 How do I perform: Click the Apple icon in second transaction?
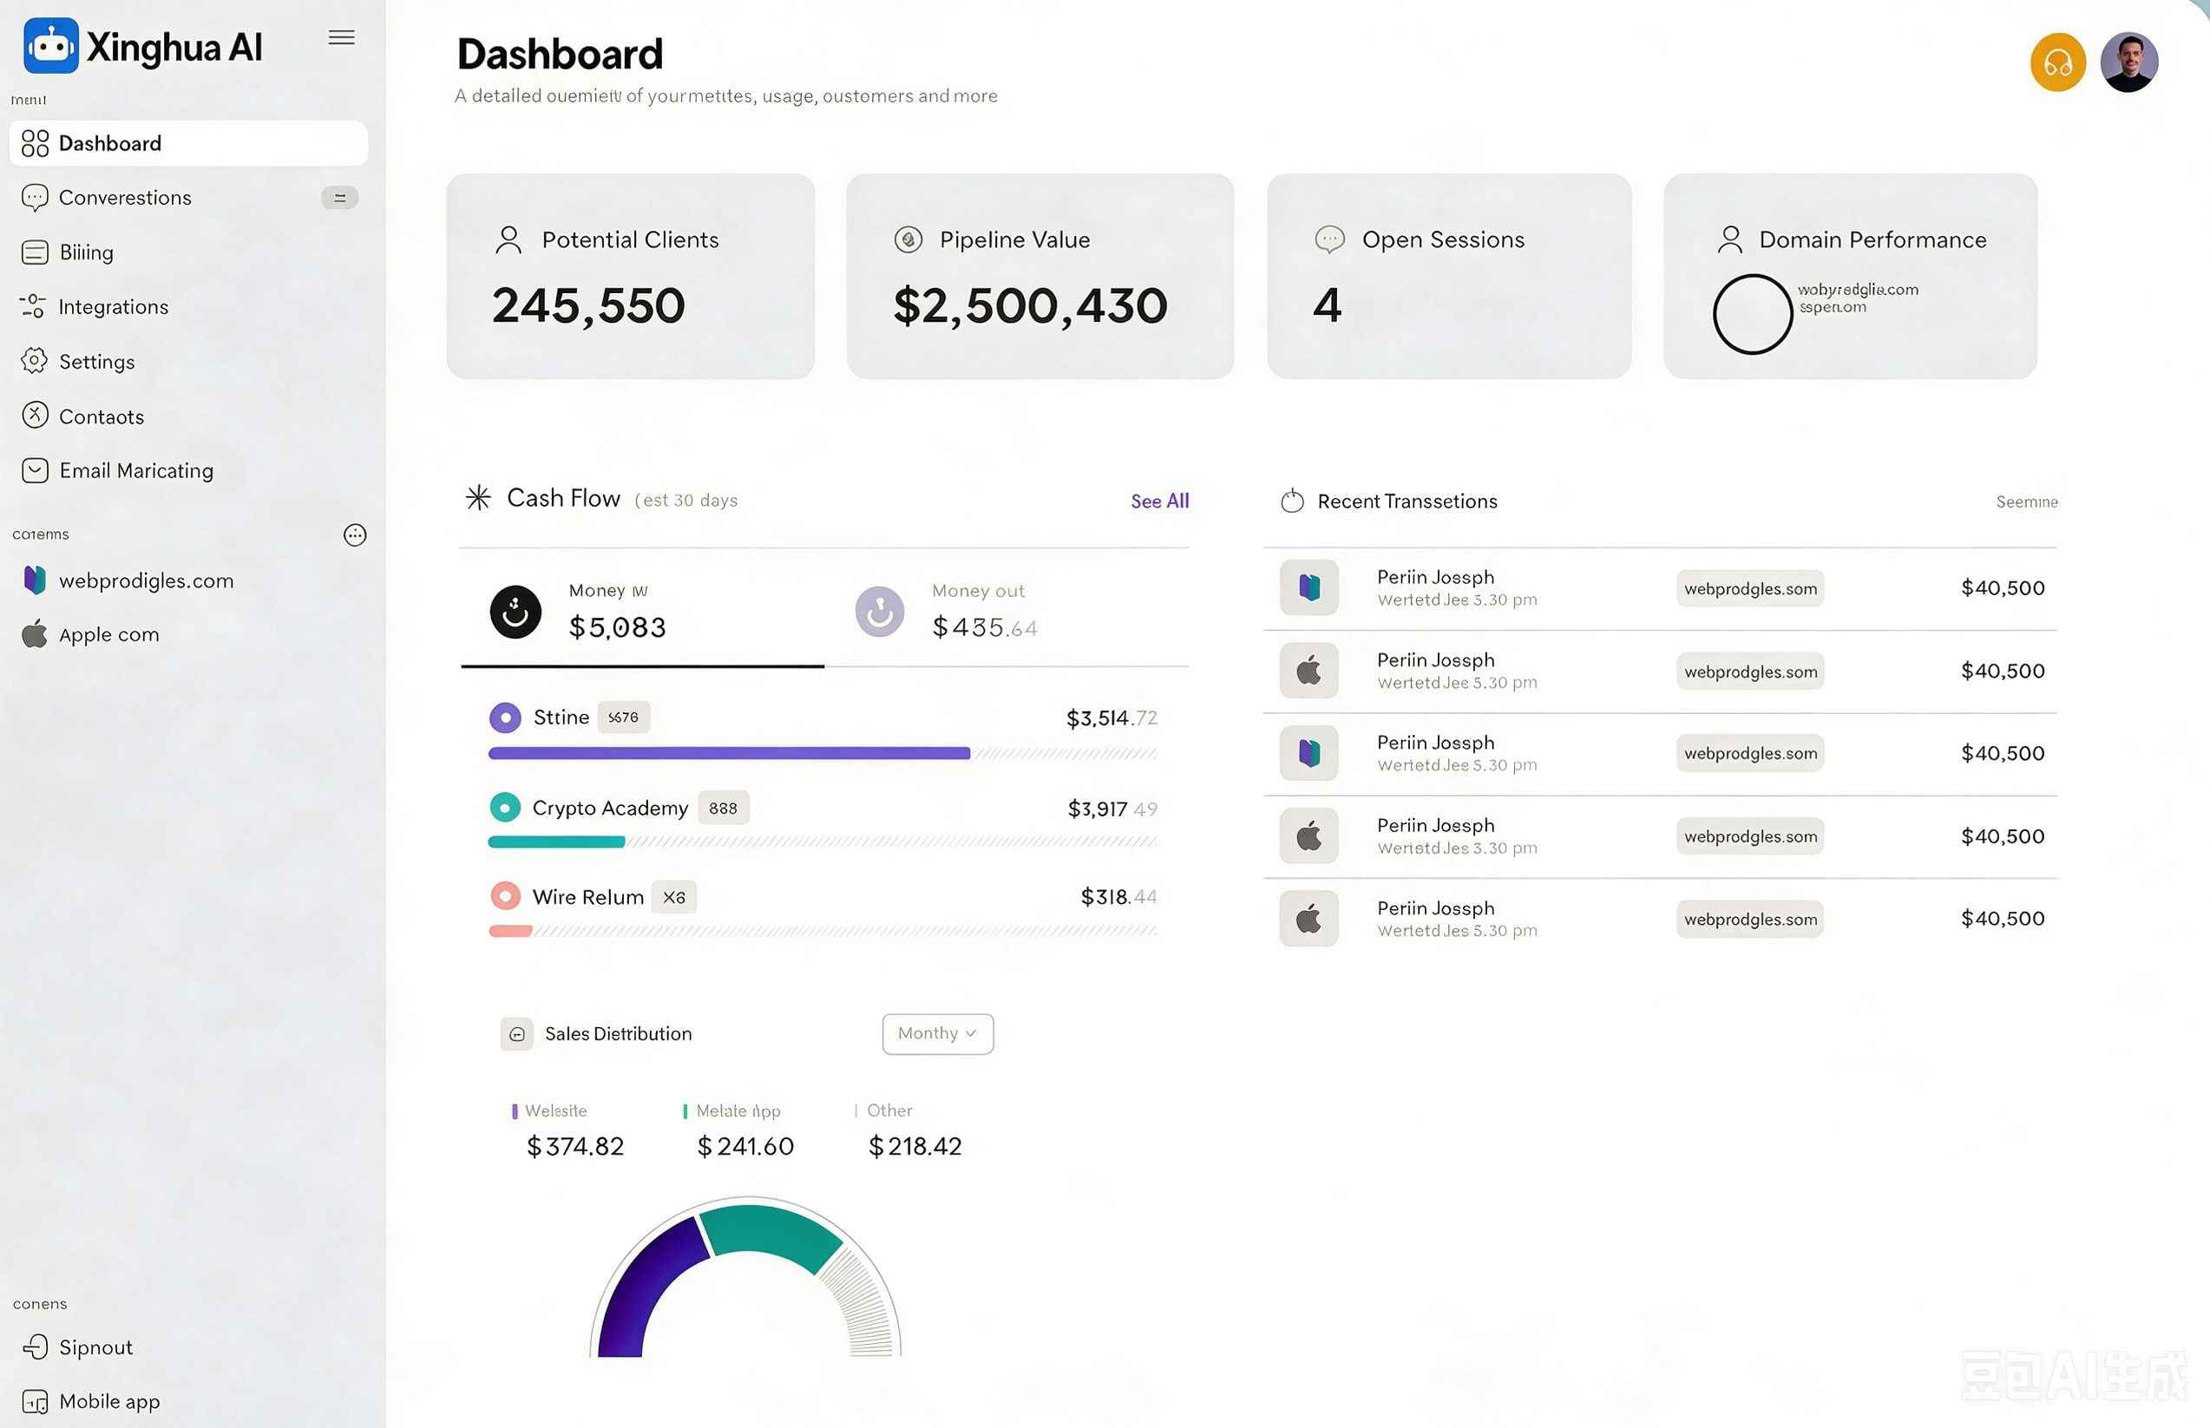pos(1308,671)
